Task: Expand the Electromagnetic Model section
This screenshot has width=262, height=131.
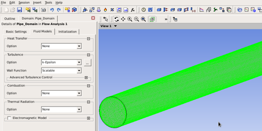Action: [89, 118]
